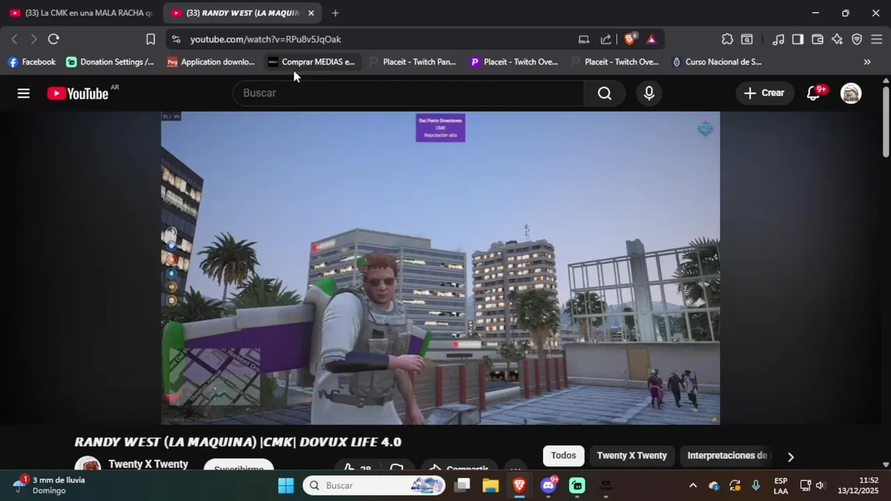Open the Facebook bookmark
The image size is (891, 501).
pos(32,62)
